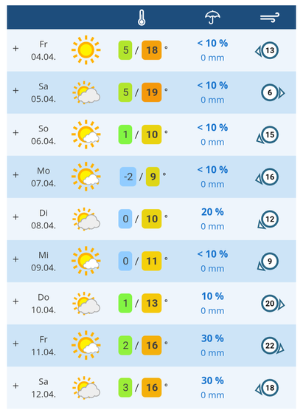Click the umbrella precipitation column icon

[212, 18]
